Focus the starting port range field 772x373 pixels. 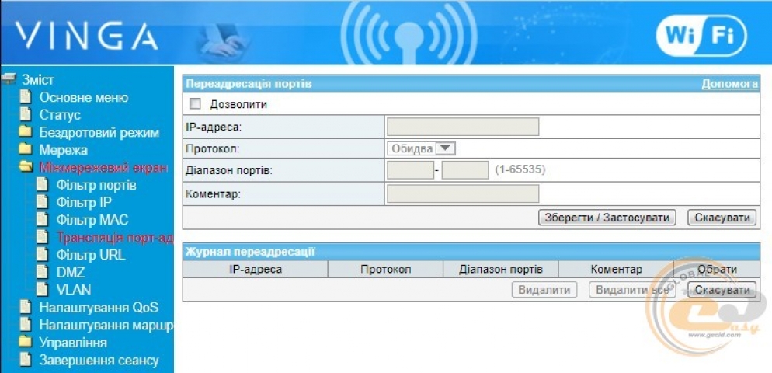click(410, 170)
